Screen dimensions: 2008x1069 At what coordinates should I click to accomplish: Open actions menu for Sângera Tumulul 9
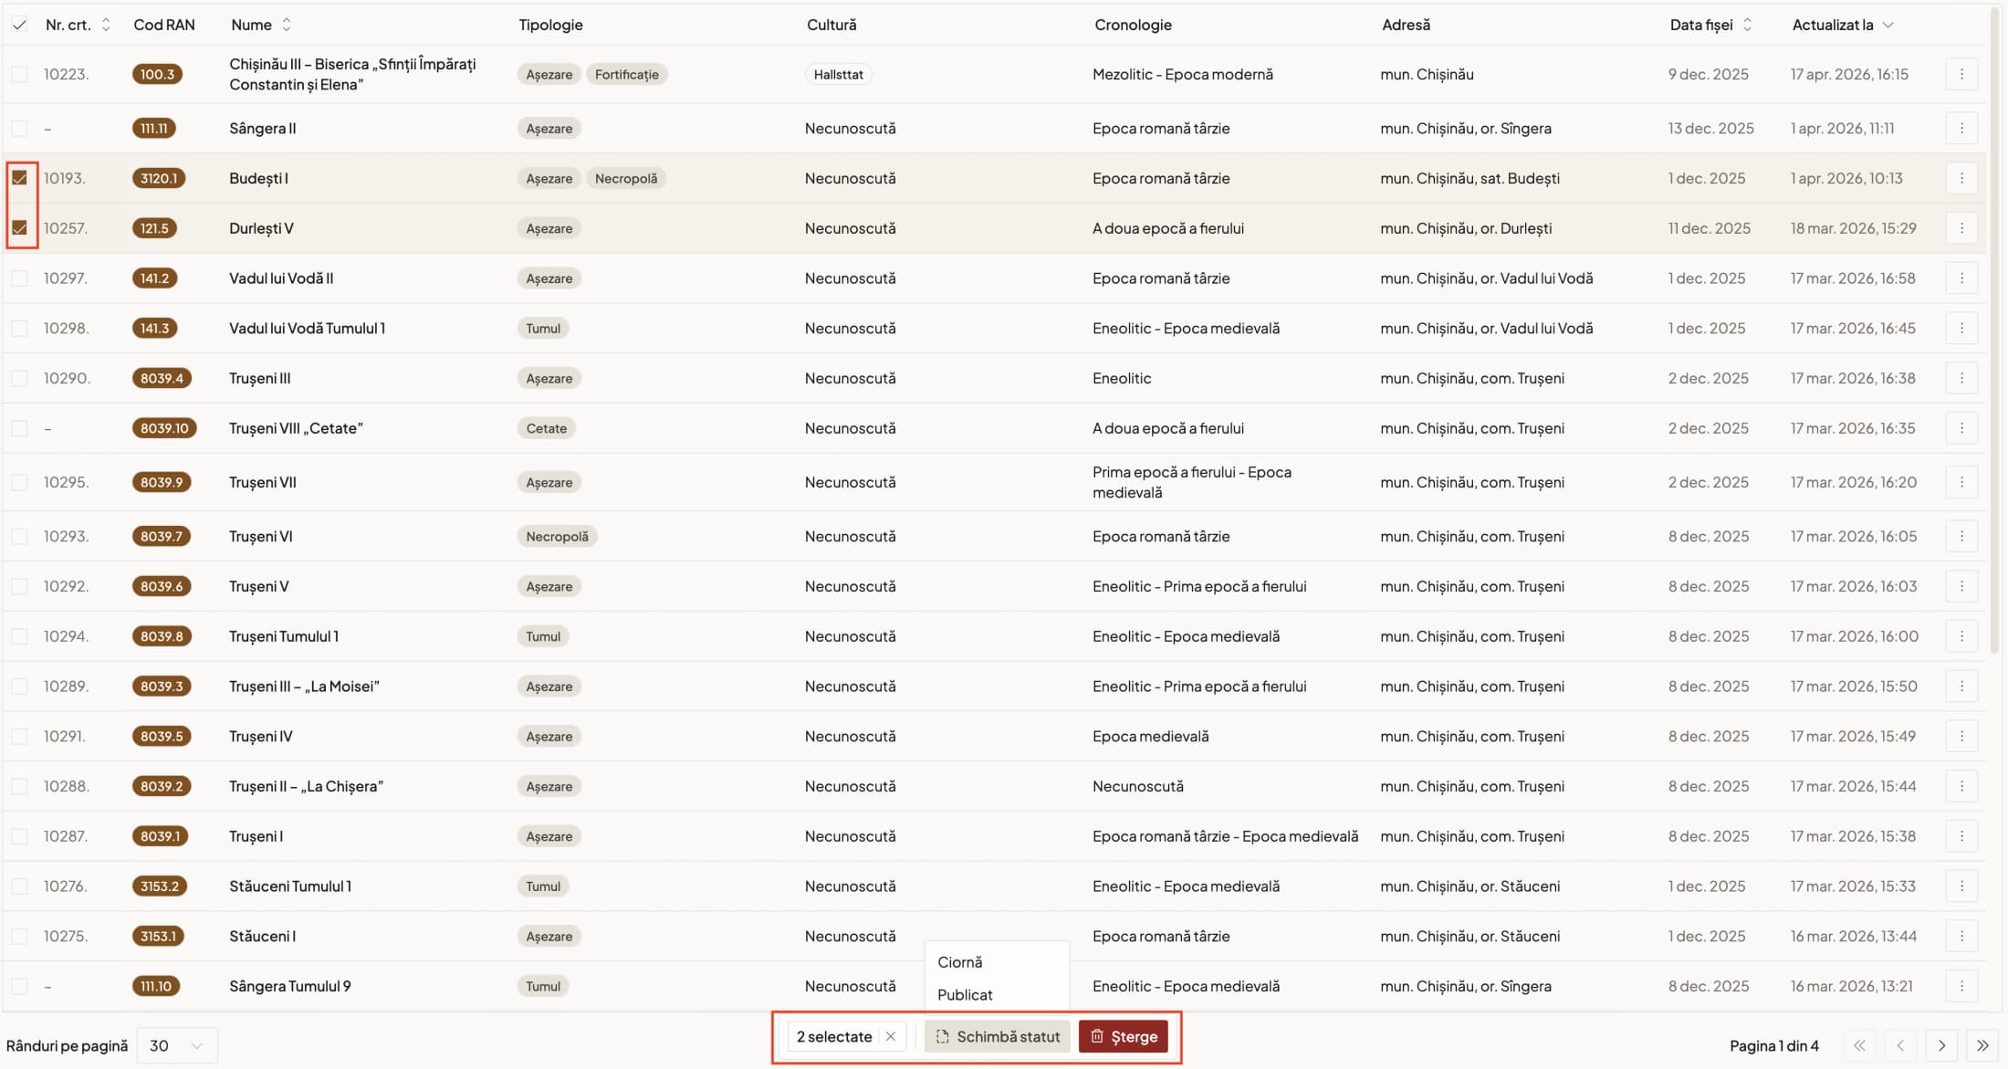1961,986
